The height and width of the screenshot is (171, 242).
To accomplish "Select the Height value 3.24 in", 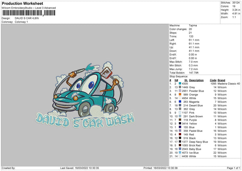I will coord(236,10).
